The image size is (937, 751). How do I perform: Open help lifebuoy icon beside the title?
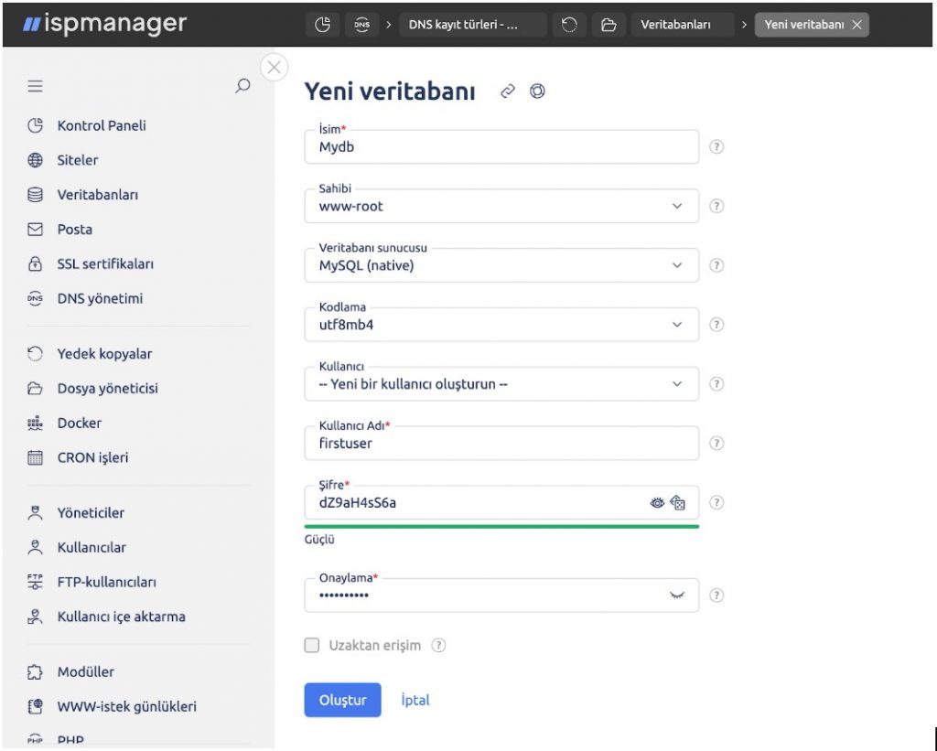(537, 91)
